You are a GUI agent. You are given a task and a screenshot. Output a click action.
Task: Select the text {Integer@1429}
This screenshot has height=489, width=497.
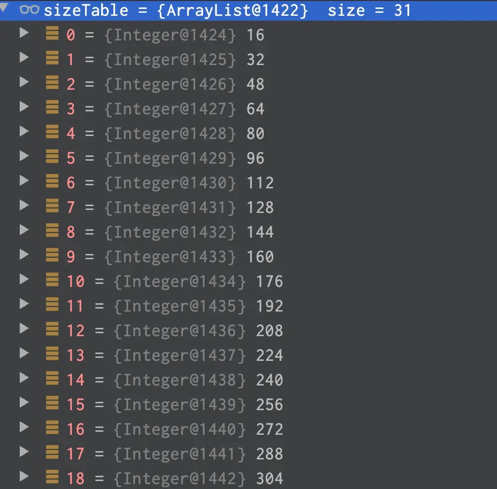(x=170, y=158)
